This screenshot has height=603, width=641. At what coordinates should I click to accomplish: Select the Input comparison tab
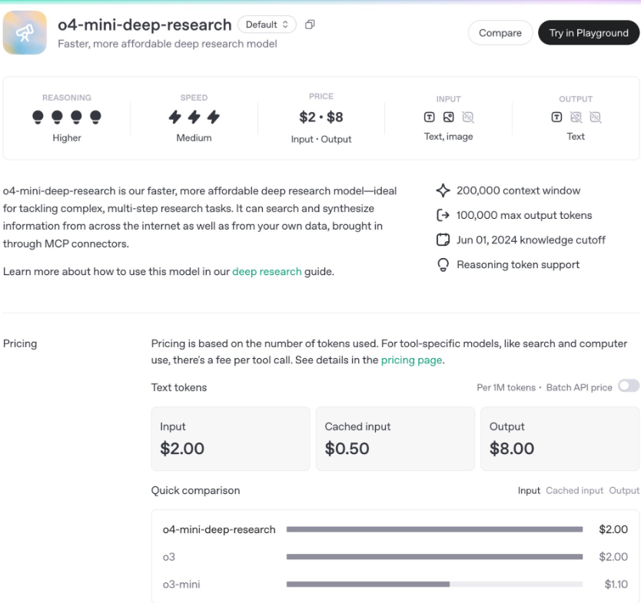pyautogui.click(x=529, y=490)
